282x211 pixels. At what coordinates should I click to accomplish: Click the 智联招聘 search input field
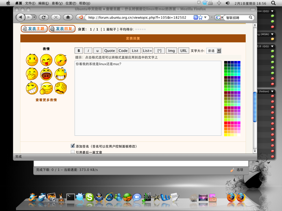point(236,18)
